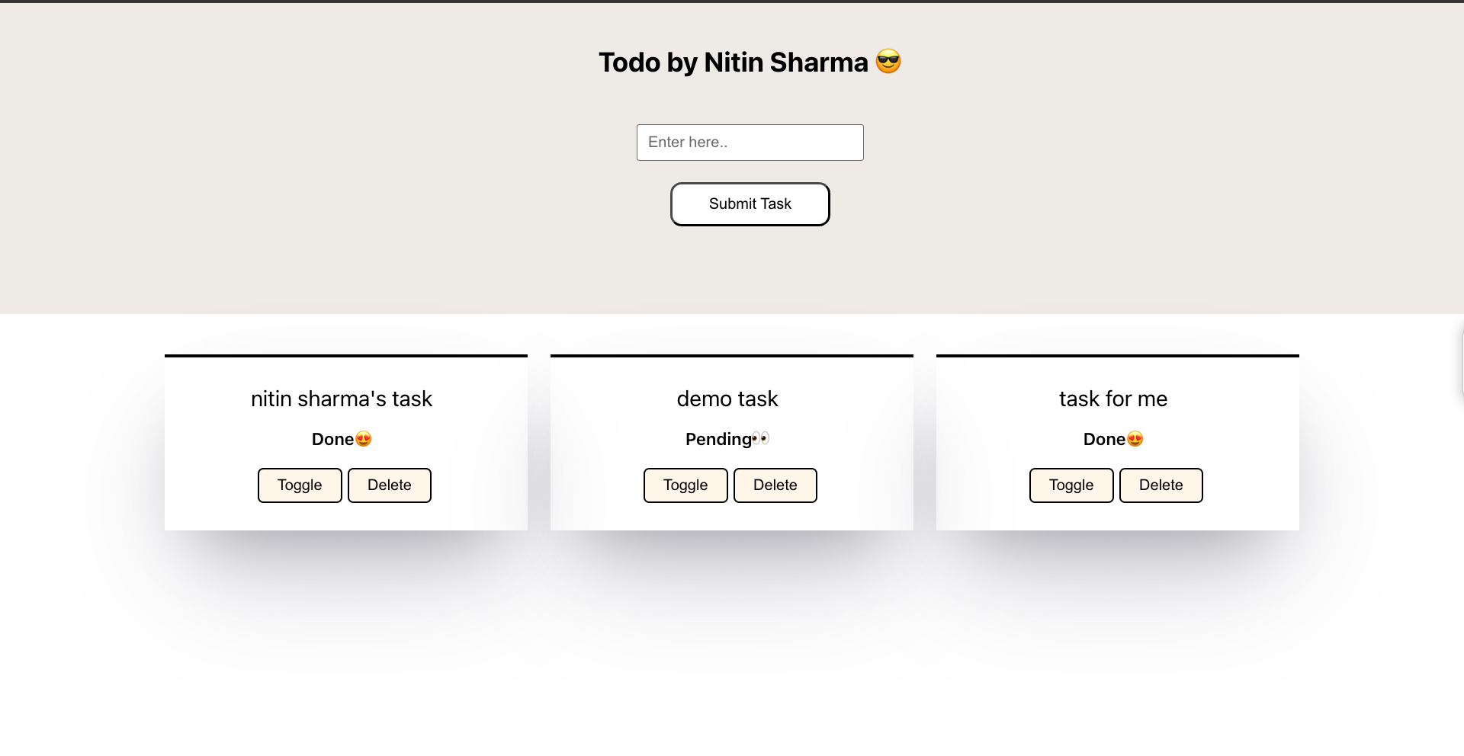The width and height of the screenshot is (1464, 756).
Task: Toggle the task for me card
Action: [1071, 485]
